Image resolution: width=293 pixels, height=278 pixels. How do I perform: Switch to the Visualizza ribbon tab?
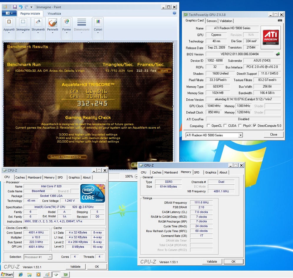pos(54,14)
